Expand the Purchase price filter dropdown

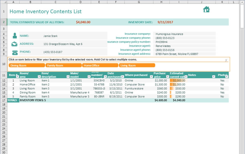pos(167,77)
